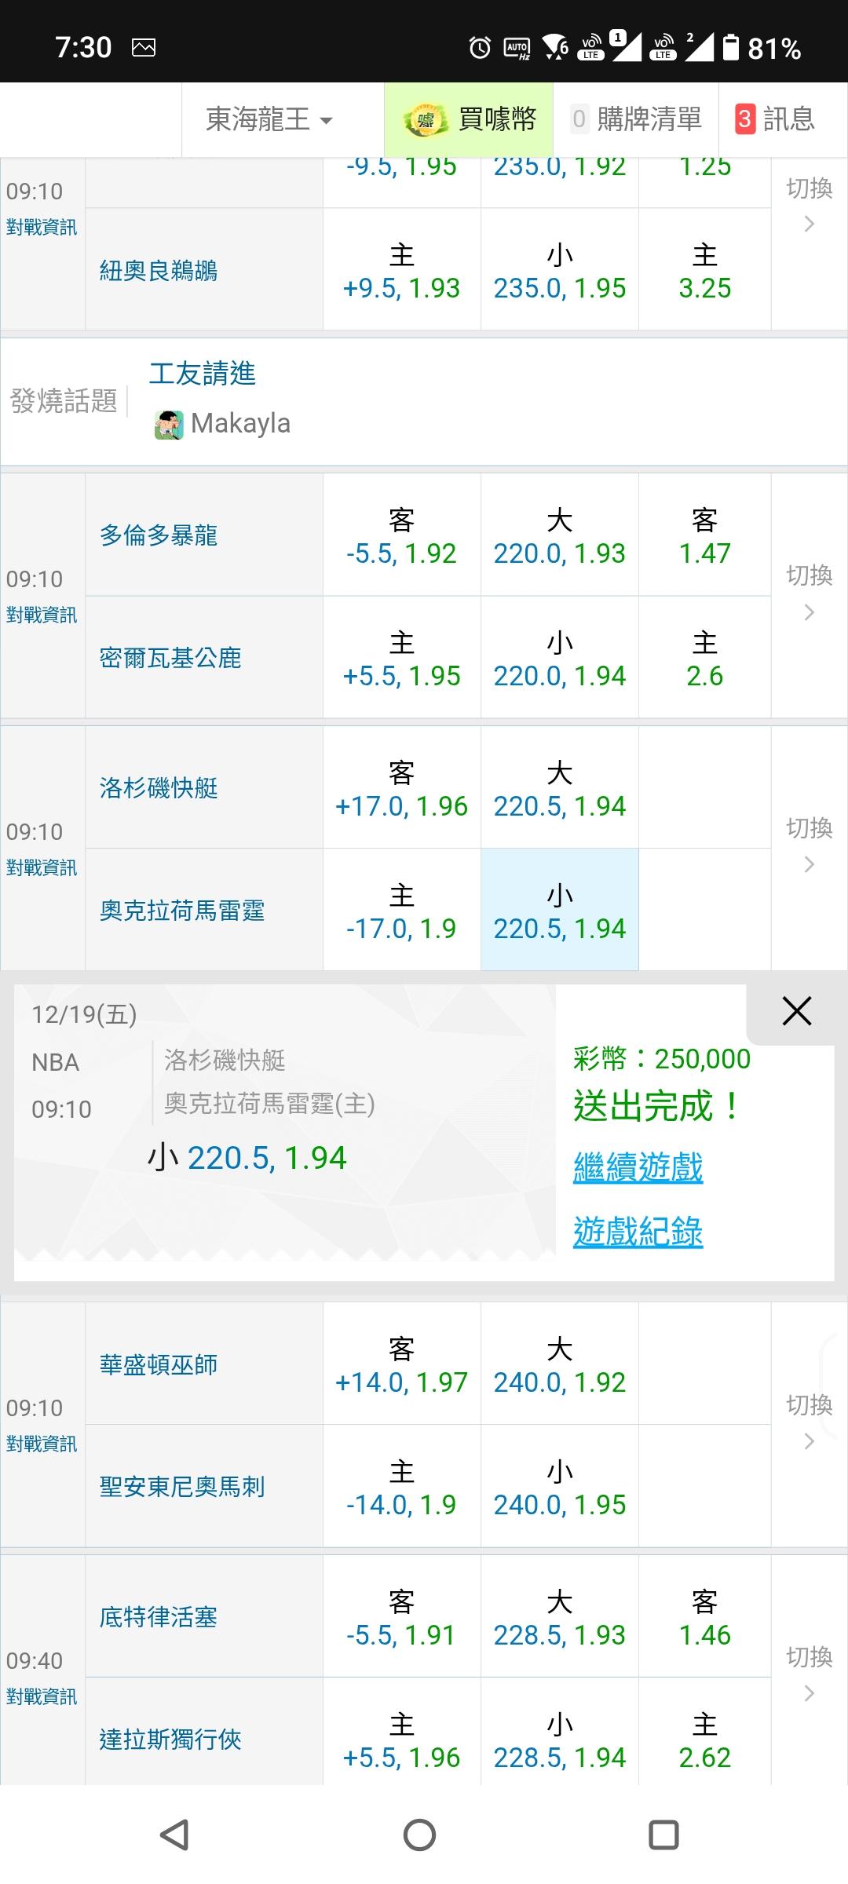Image resolution: width=848 pixels, height=1884 pixels.
Task: Open the 工友請進 hot topic
Action: [203, 374]
